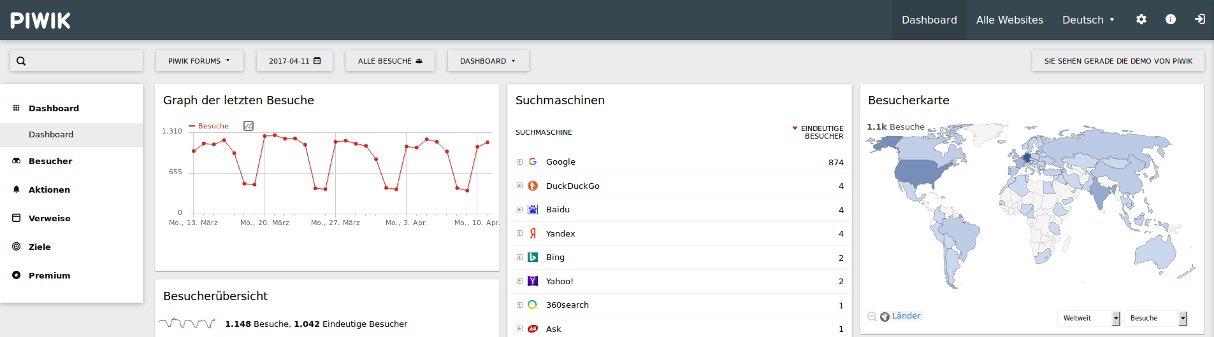Open the Besucher sidebar menu
Image resolution: width=1214 pixels, height=337 pixels.
click(x=50, y=161)
